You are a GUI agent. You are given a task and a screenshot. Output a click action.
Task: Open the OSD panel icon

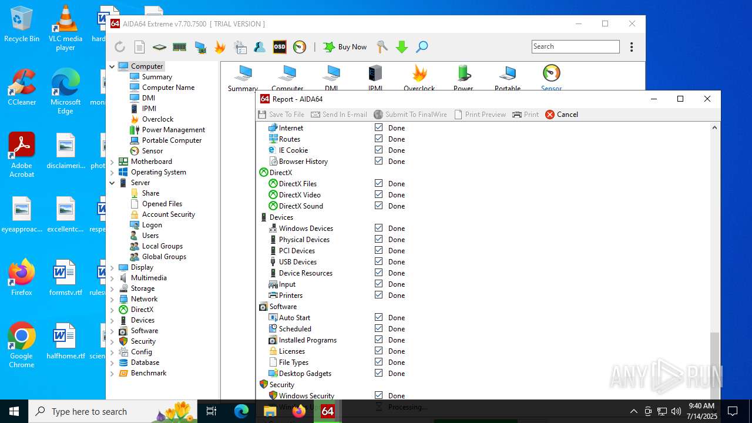click(x=280, y=47)
